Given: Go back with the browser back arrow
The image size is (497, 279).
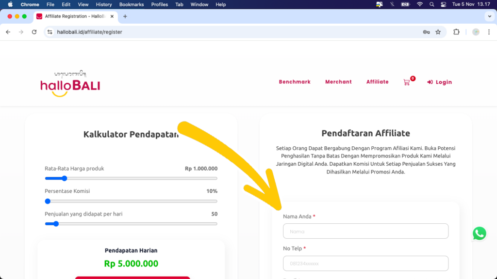Looking at the screenshot, I should coord(8,32).
